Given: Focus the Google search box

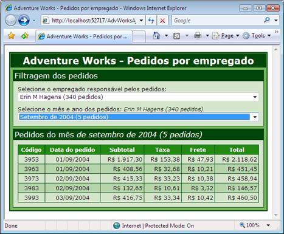Looking at the screenshot, I should click(217, 21).
